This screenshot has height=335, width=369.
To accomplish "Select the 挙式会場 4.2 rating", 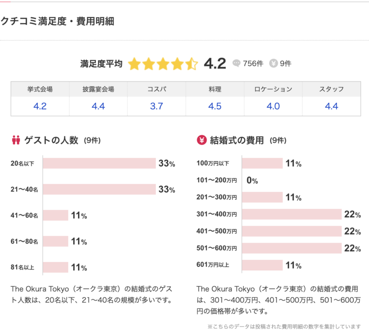I will tap(40, 106).
